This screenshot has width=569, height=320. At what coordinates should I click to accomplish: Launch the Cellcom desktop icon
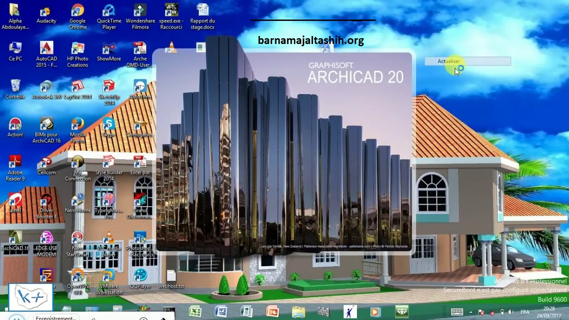pyautogui.click(x=46, y=165)
